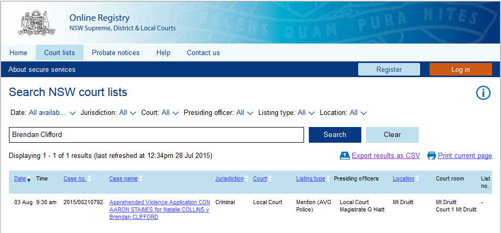
Task: Open the Jurisdiction filter dropdown
Action: coord(133,113)
